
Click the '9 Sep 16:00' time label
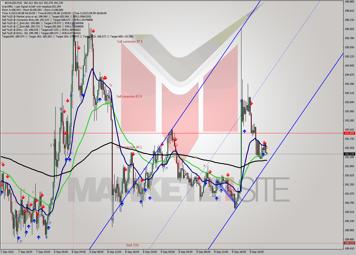pyautogui.click(x=239, y=252)
